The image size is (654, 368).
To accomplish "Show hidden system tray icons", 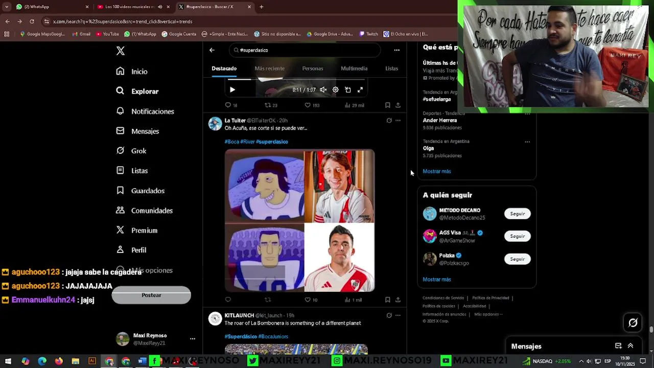I will (x=581, y=361).
